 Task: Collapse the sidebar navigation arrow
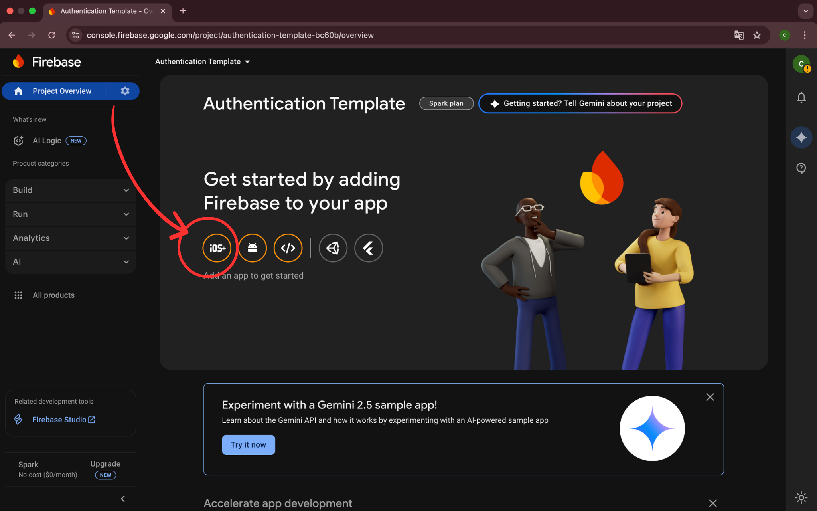pyautogui.click(x=123, y=499)
